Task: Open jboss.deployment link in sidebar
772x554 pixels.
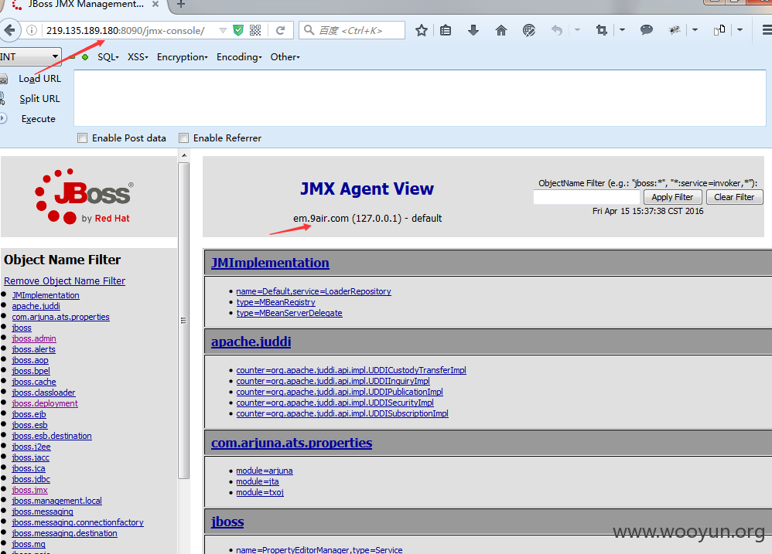Action: click(45, 403)
